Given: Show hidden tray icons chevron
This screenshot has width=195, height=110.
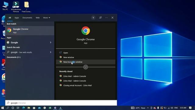Looking at the screenshot, I should click(148, 108).
